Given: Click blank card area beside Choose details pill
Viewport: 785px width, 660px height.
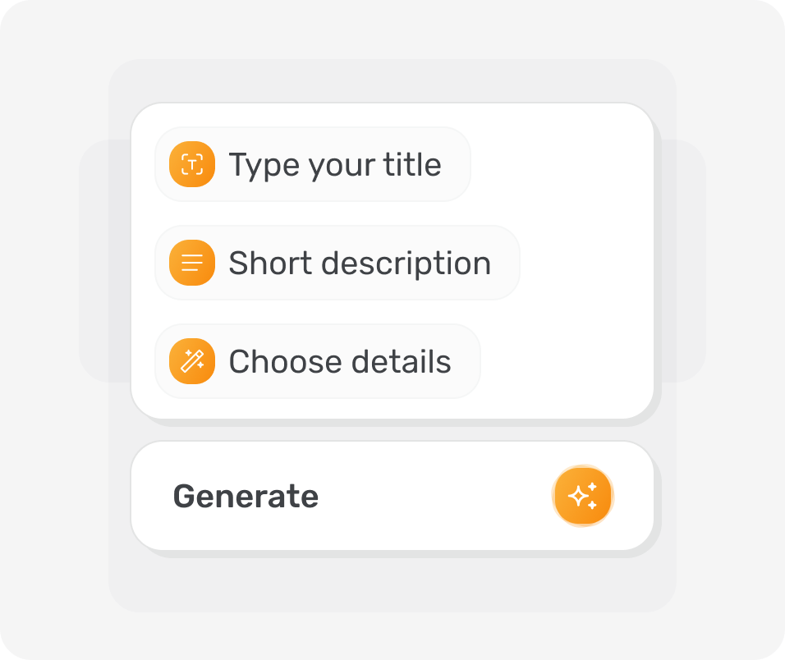Looking at the screenshot, I should (567, 361).
